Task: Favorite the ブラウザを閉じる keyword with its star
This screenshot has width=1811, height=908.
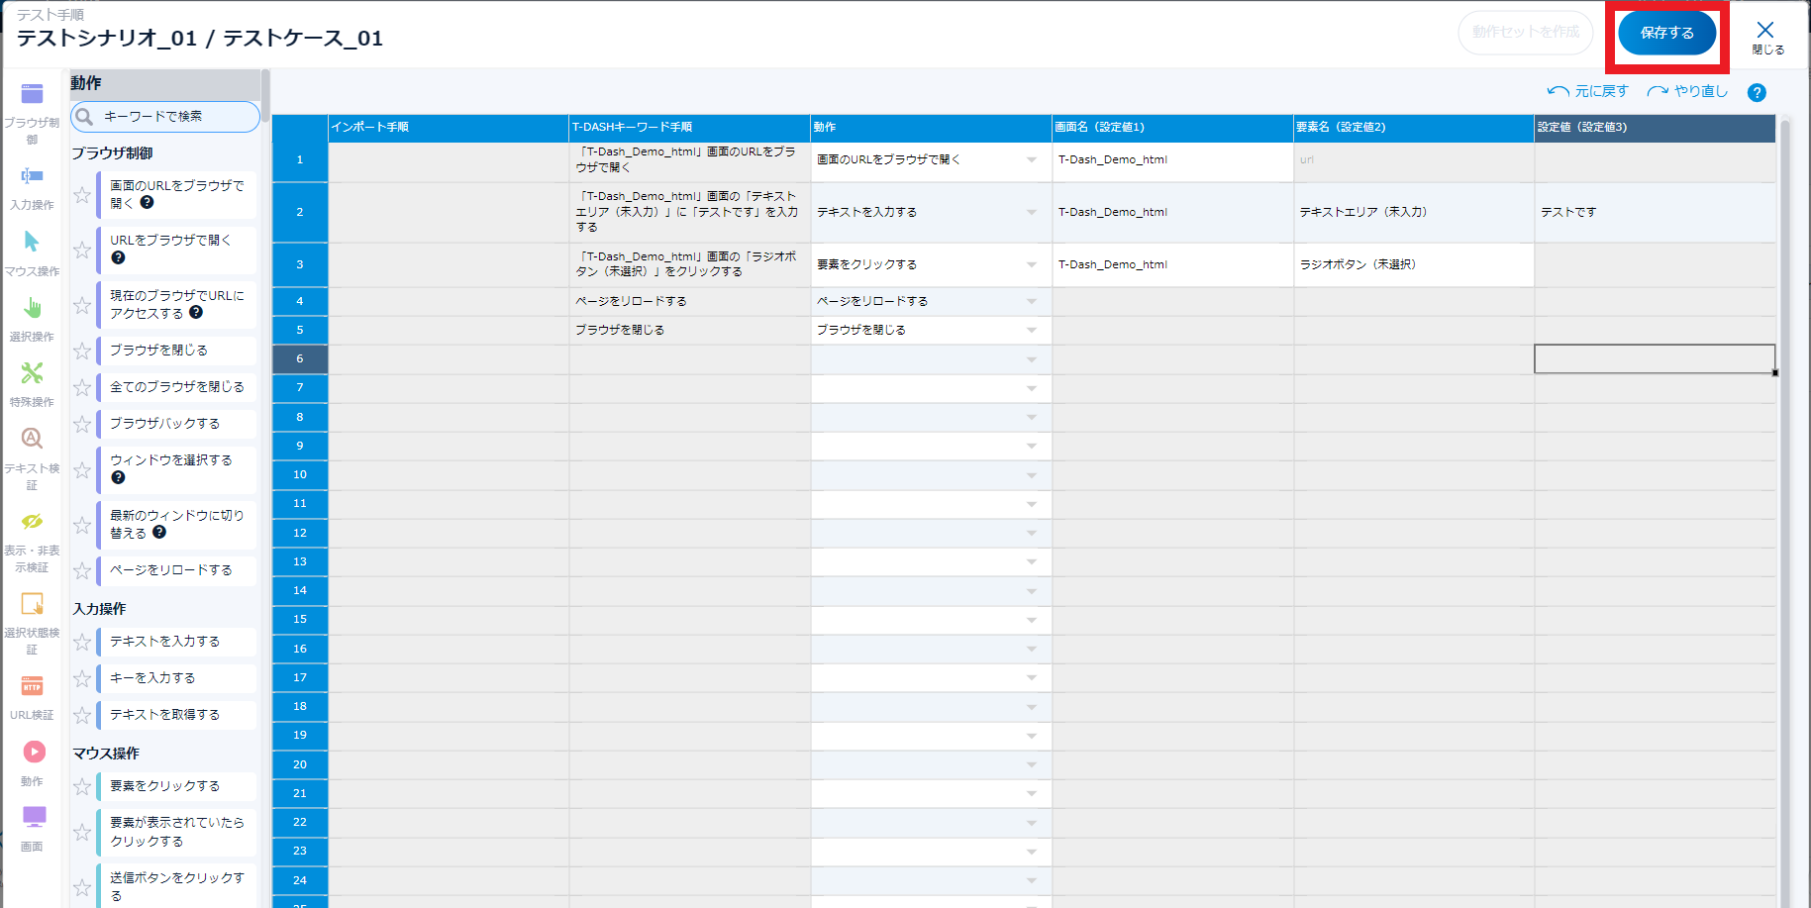Action: point(82,352)
